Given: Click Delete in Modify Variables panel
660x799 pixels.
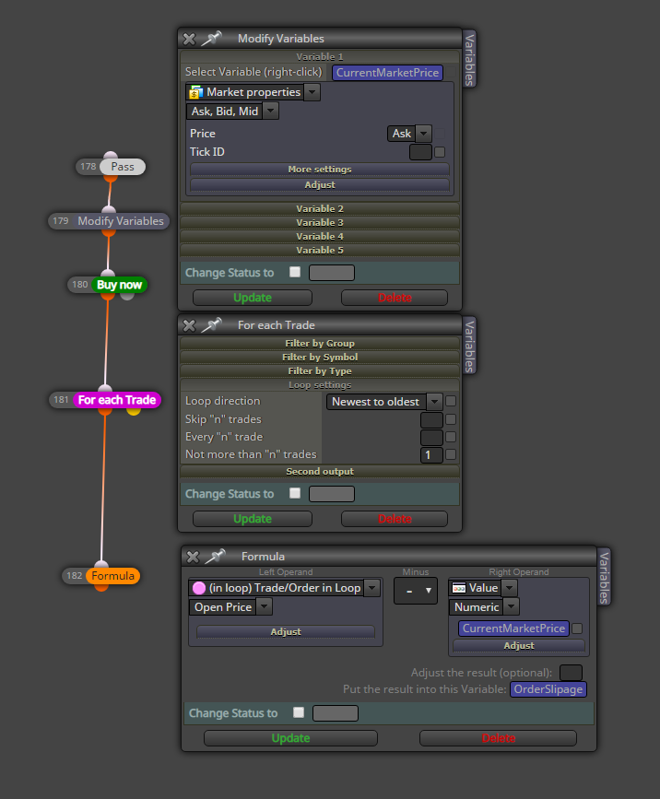Looking at the screenshot, I should tap(395, 298).
